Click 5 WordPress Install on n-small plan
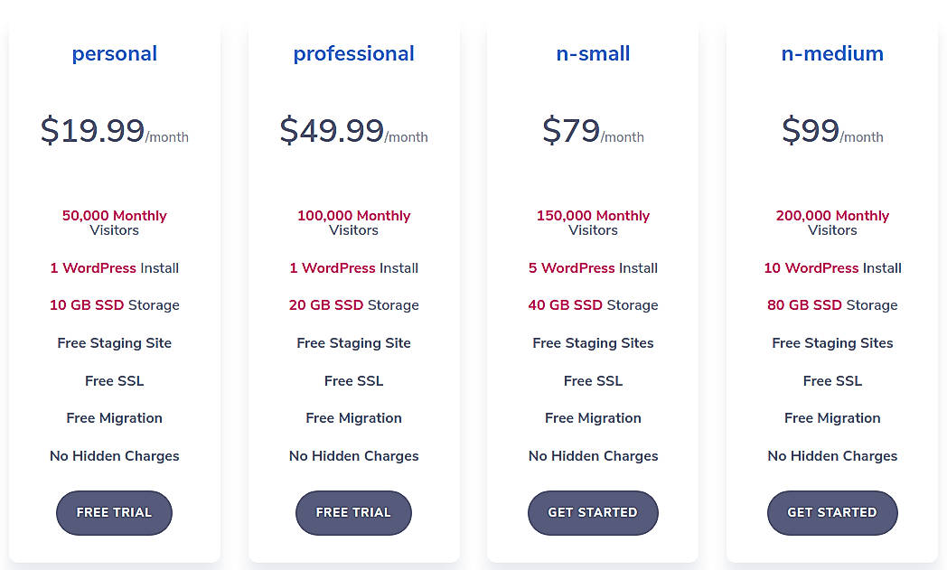The height and width of the screenshot is (570, 947). point(593,267)
